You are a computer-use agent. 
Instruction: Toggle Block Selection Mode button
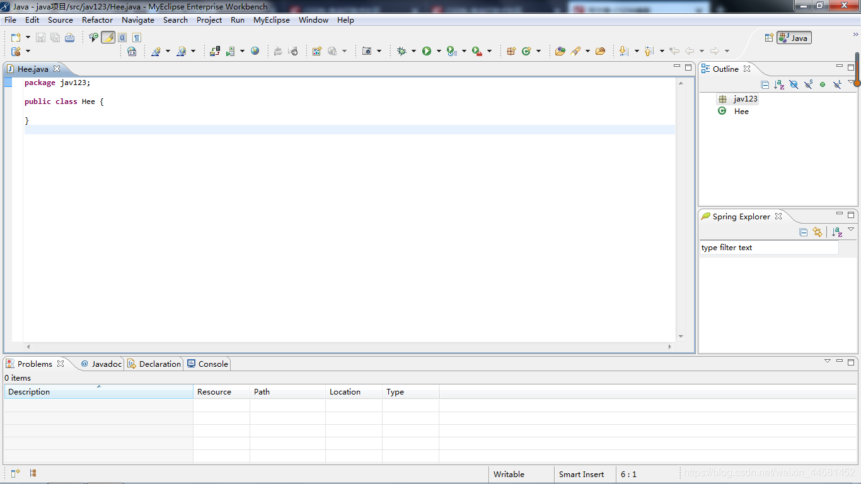(122, 38)
